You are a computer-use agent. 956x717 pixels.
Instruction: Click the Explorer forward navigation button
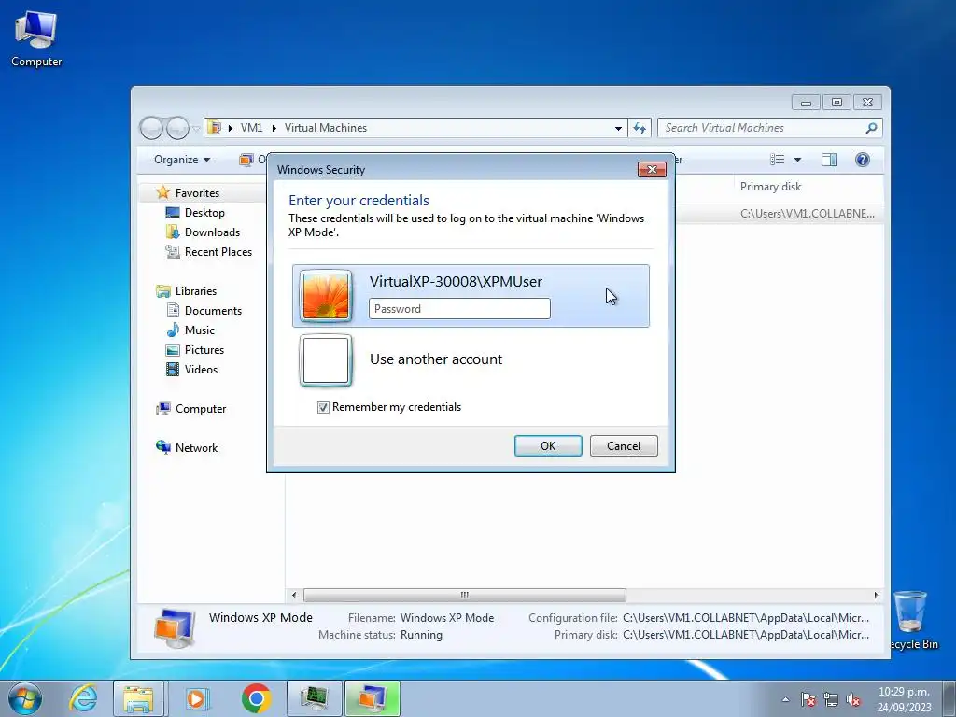click(177, 128)
